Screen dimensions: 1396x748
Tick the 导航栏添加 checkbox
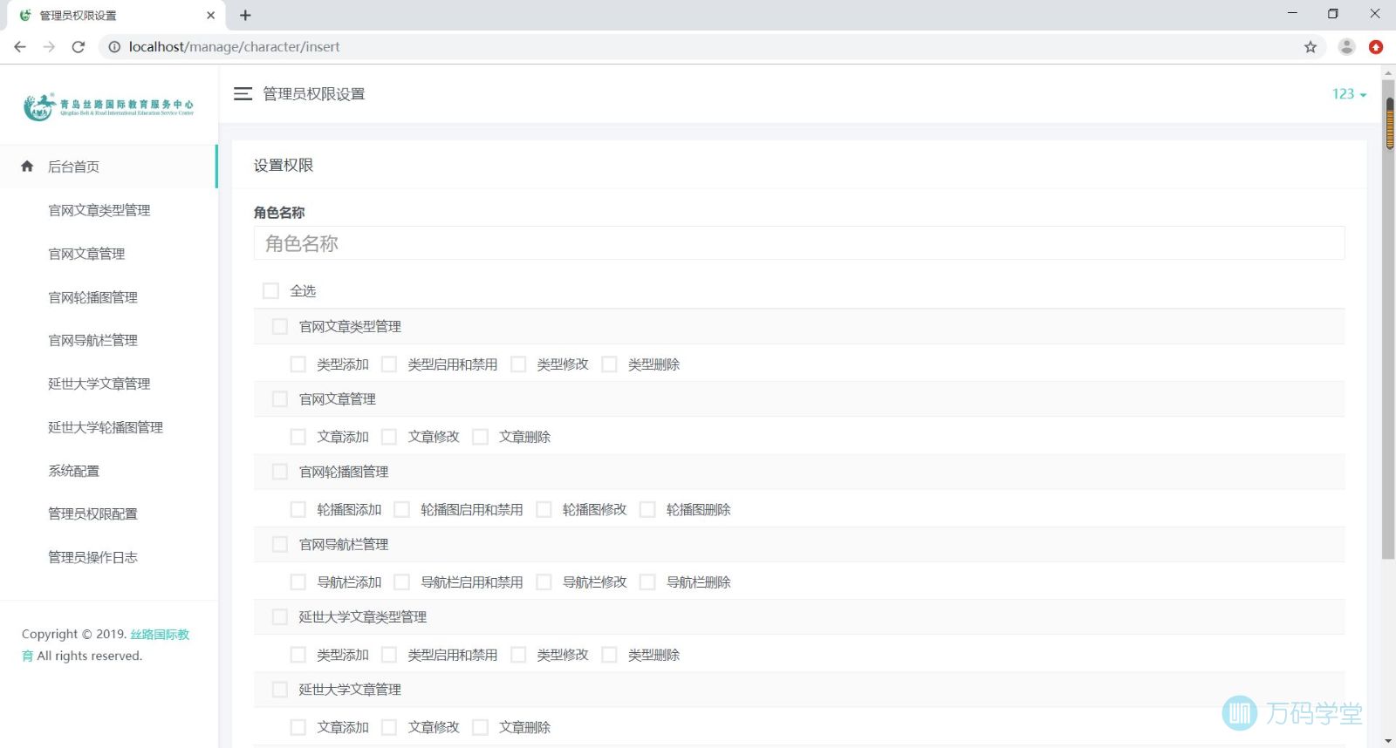pos(298,582)
